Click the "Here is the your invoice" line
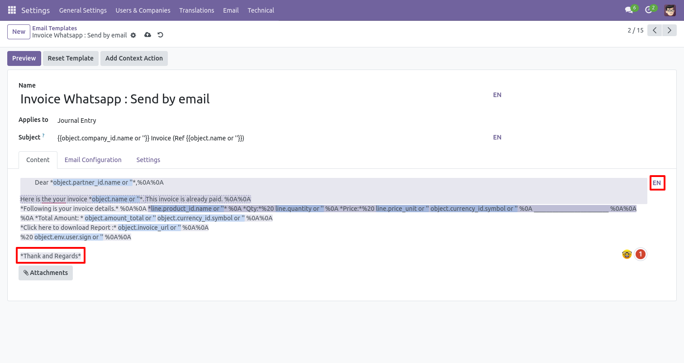 pos(135,199)
